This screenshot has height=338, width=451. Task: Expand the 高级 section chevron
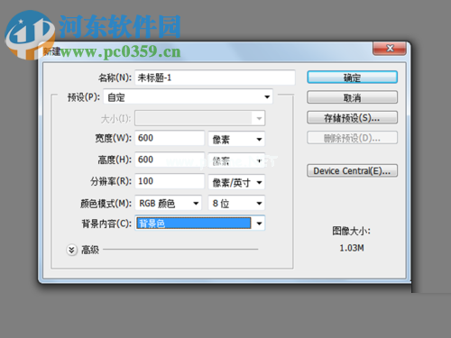(x=71, y=250)
